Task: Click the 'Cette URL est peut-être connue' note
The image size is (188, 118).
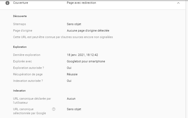Action: point(63,37)
